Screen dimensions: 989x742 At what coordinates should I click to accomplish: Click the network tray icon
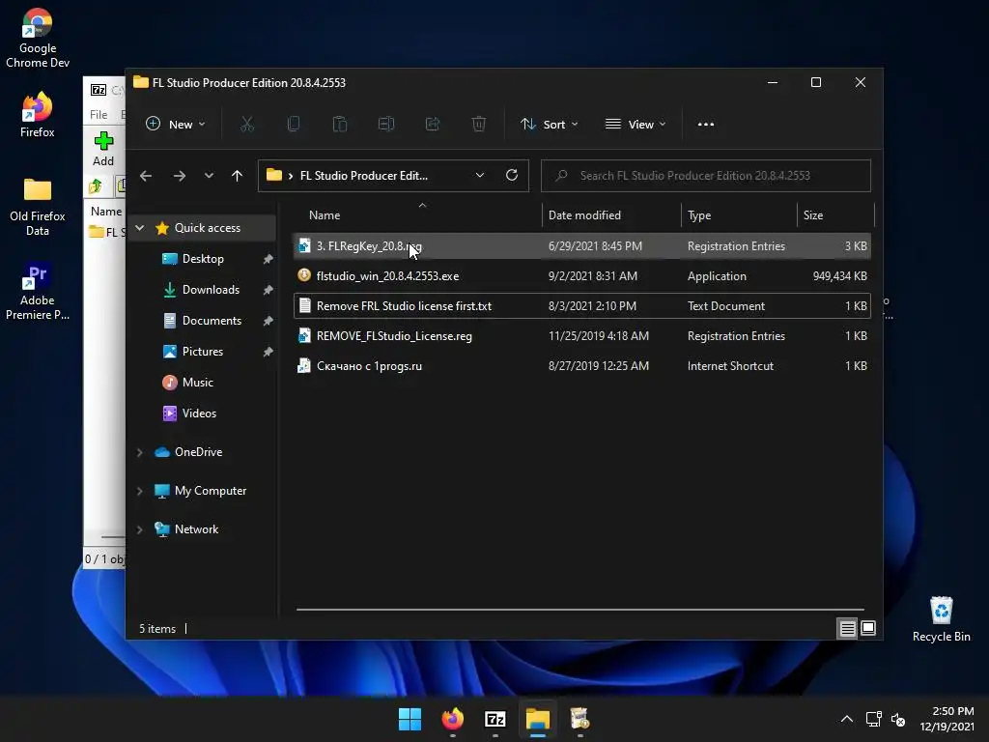click(873, 719)
